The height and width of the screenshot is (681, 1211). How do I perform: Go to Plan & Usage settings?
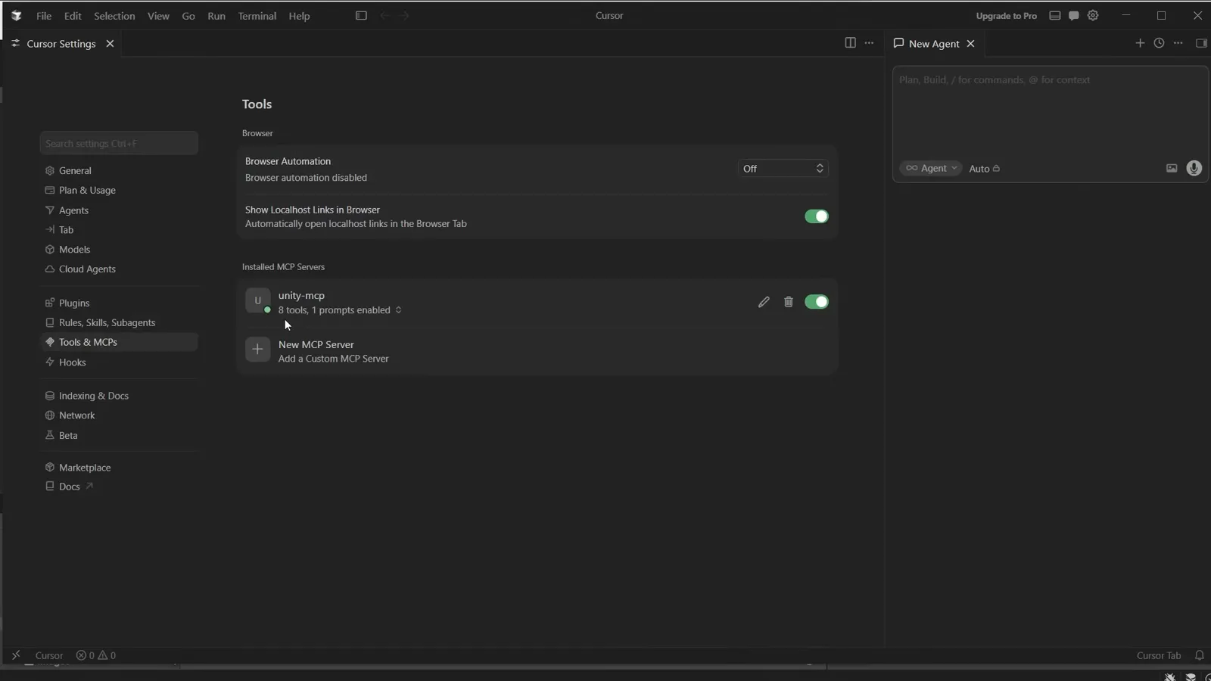119,190
